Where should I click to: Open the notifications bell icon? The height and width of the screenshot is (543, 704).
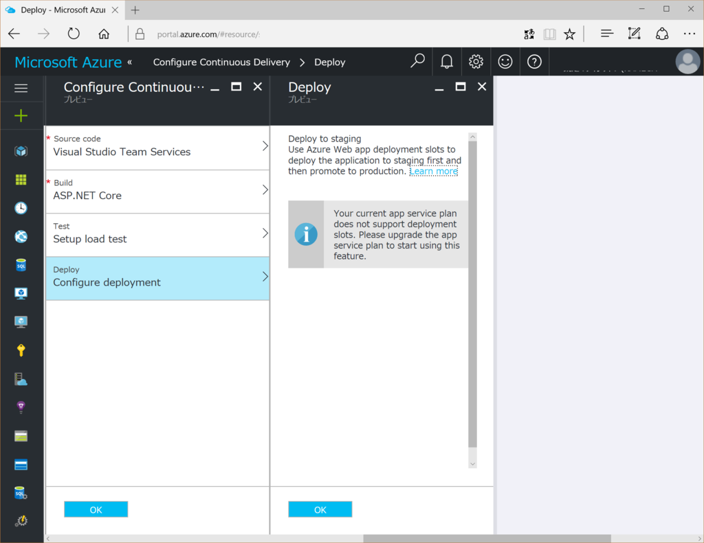[447, 61]
